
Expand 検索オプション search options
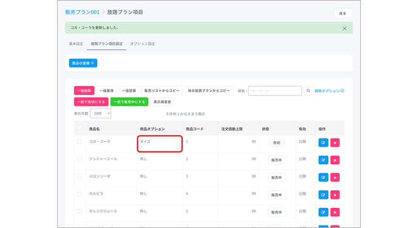(329, 91)
